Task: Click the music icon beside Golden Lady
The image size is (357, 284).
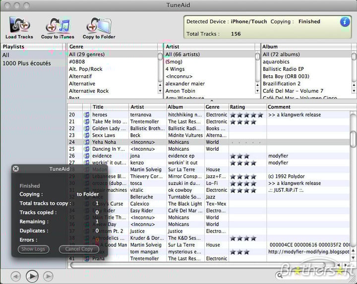Action: click(86, 128)
